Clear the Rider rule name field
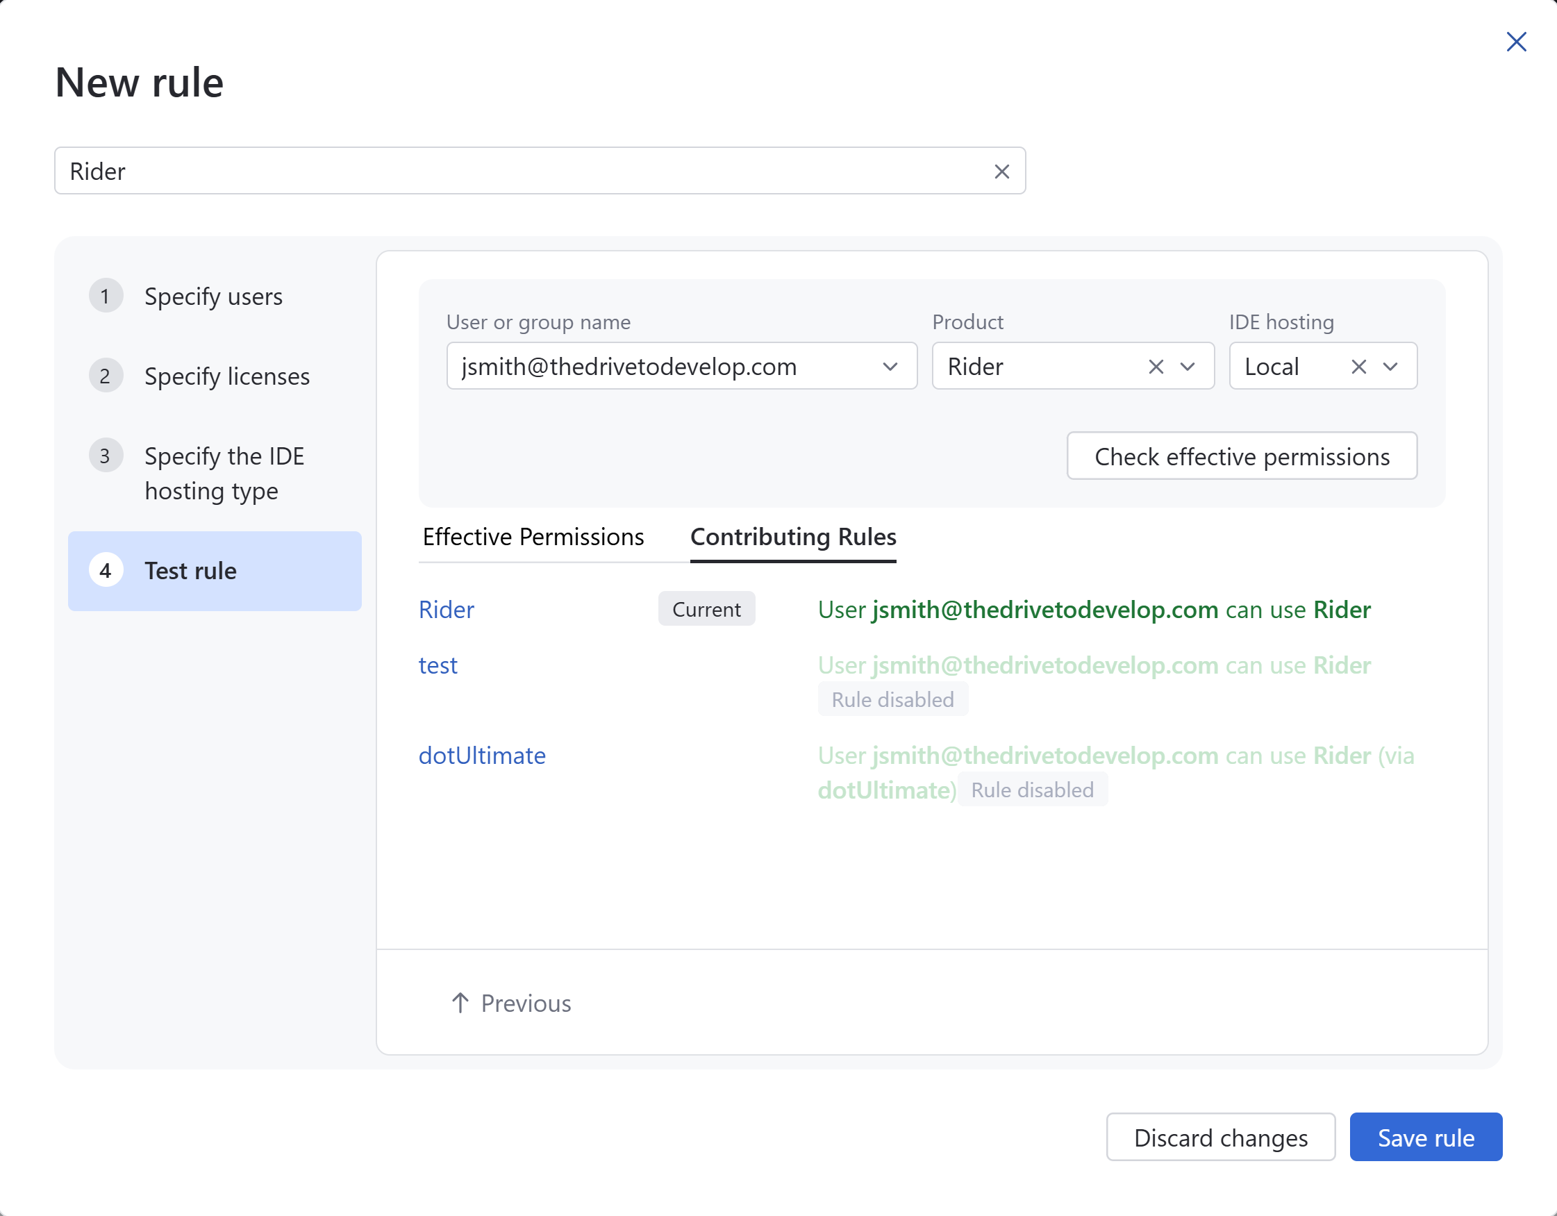The image size is (1557, 1216). pyautogui.click(x=1001, y=172)
